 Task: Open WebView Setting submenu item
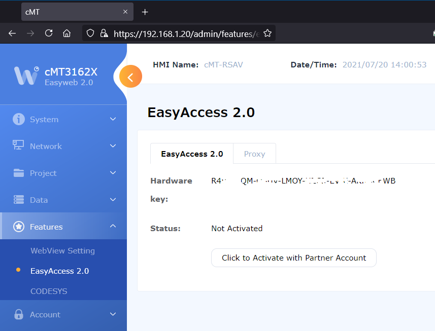point(62,250)
